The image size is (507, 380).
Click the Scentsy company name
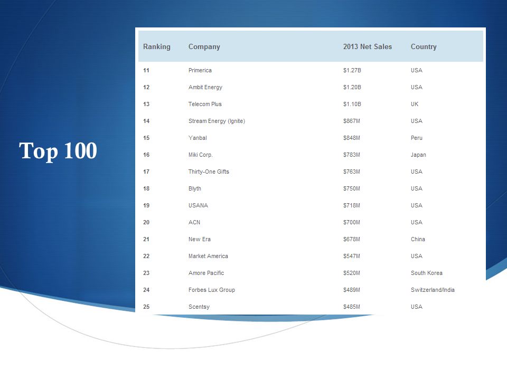click(x=199, y=307)
